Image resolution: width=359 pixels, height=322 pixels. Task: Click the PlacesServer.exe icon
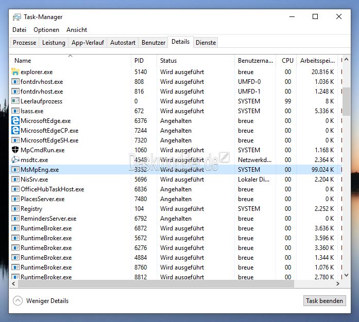[x=15, y=199]
